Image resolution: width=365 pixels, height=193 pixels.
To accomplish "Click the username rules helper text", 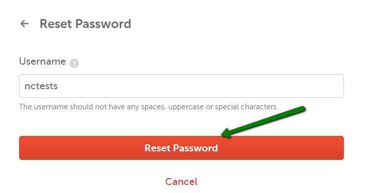I will point(148,107).
